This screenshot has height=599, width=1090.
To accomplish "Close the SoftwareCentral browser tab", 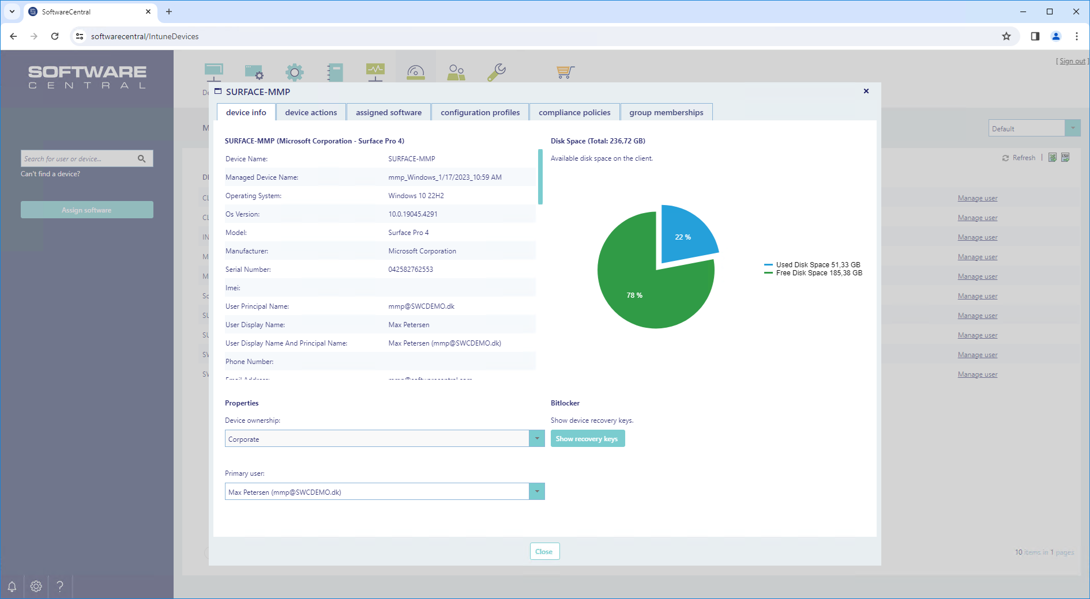I will [x=148, y=12].
